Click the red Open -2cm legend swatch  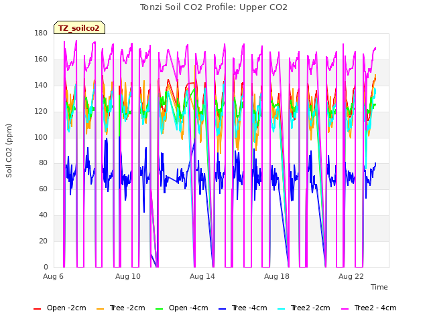pos(38,309)
